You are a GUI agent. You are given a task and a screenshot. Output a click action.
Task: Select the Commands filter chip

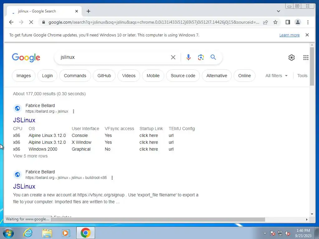click(75, 76)
